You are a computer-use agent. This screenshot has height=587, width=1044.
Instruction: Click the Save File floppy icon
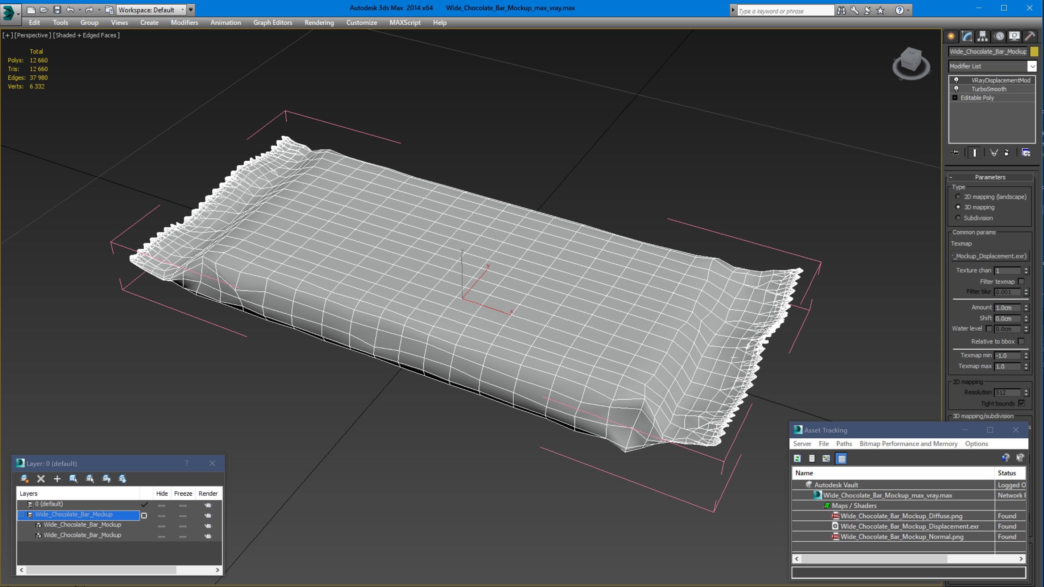[x=57, y=10]
